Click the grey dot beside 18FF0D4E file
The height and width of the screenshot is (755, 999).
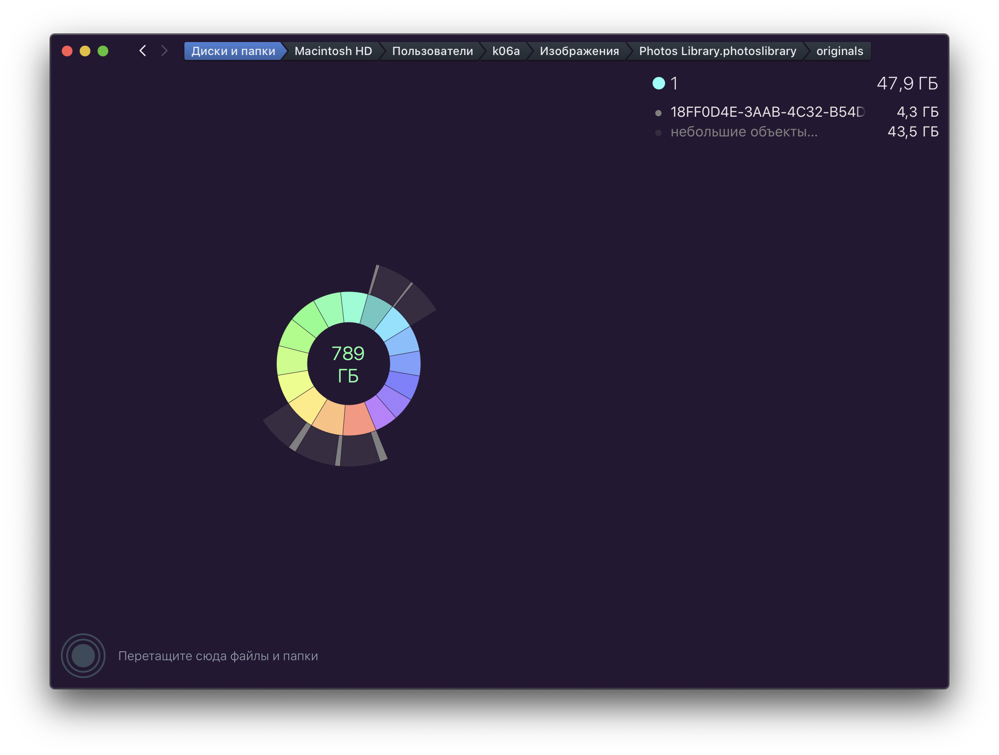(658, 113)
